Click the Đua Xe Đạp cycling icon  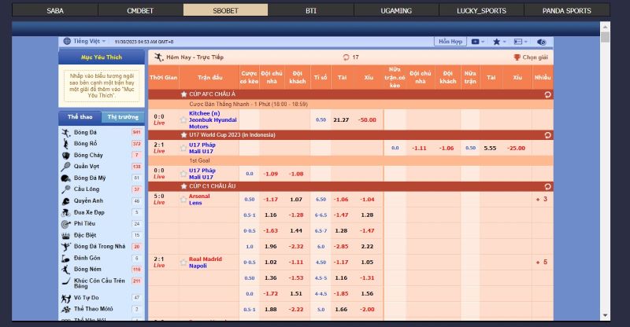coord(65,212)
